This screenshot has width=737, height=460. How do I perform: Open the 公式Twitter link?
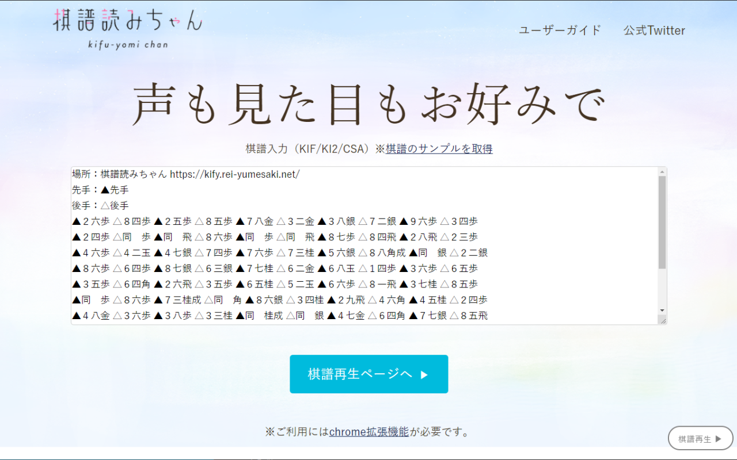(654, 30)
